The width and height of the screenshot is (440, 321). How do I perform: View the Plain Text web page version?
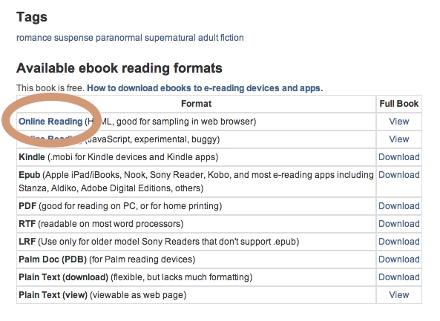[x=398, y=295]
